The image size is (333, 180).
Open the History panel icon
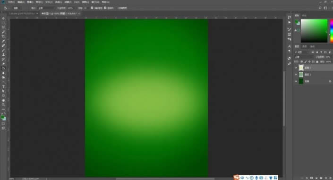pos(289,17)
